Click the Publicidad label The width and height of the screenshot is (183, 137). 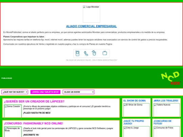tap(7, 78)
